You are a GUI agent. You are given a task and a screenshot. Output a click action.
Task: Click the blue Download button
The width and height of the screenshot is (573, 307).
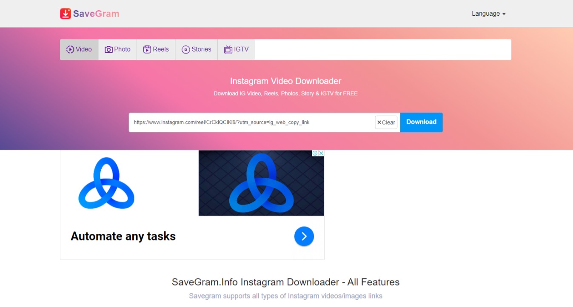click(x=421, y=122)
